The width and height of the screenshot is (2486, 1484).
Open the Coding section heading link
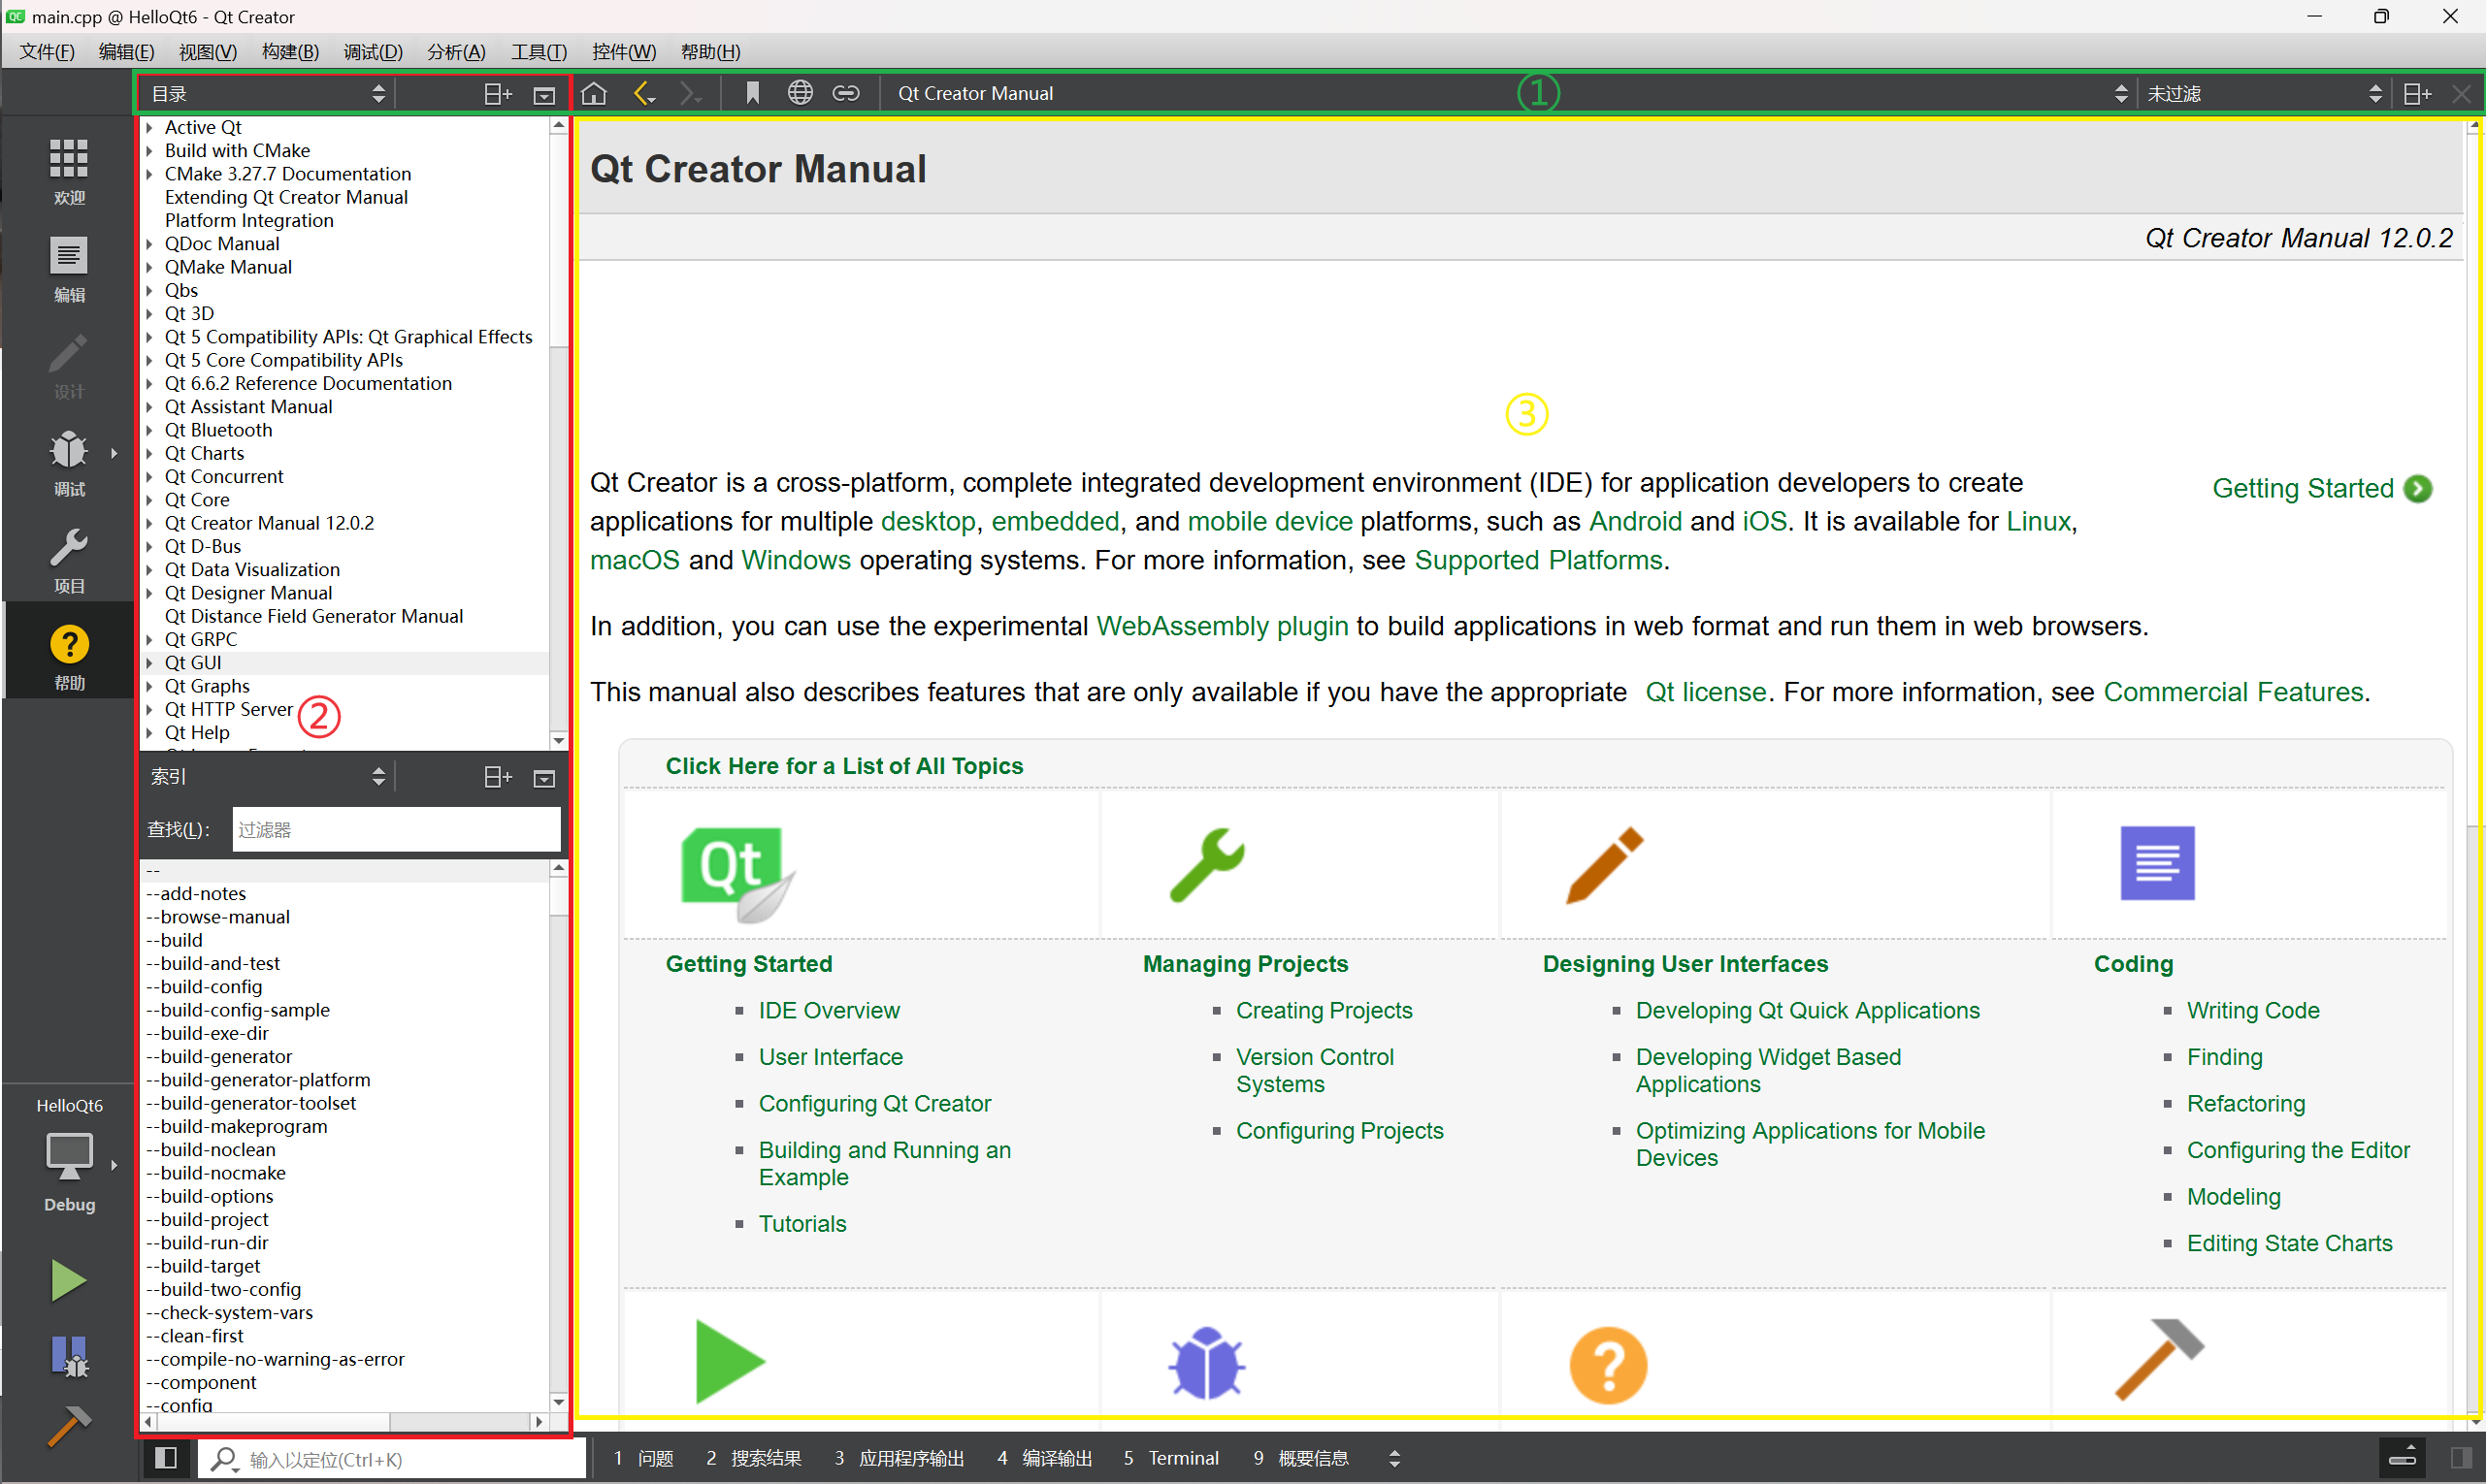[2133, 964]
